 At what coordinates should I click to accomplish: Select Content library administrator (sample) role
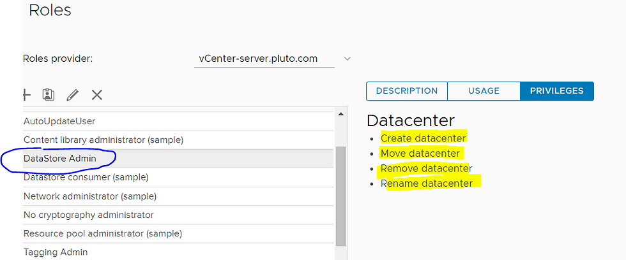(103, 140)
